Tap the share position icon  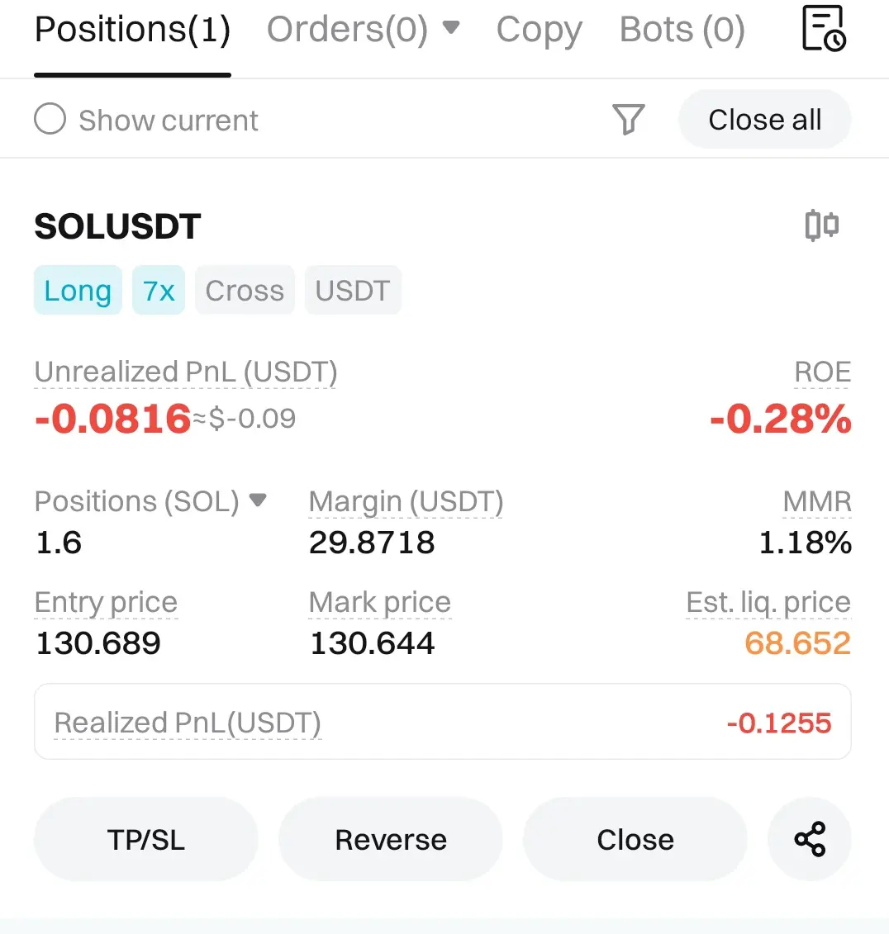click(x=809, y=839)
